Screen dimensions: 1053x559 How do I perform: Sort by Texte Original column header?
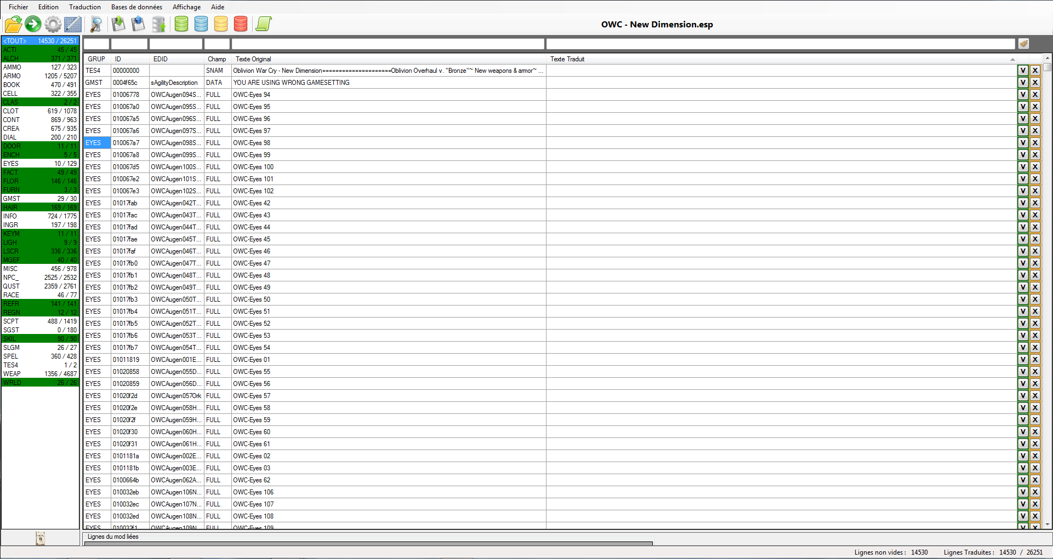pyautogui.click(x=388, y=59)
